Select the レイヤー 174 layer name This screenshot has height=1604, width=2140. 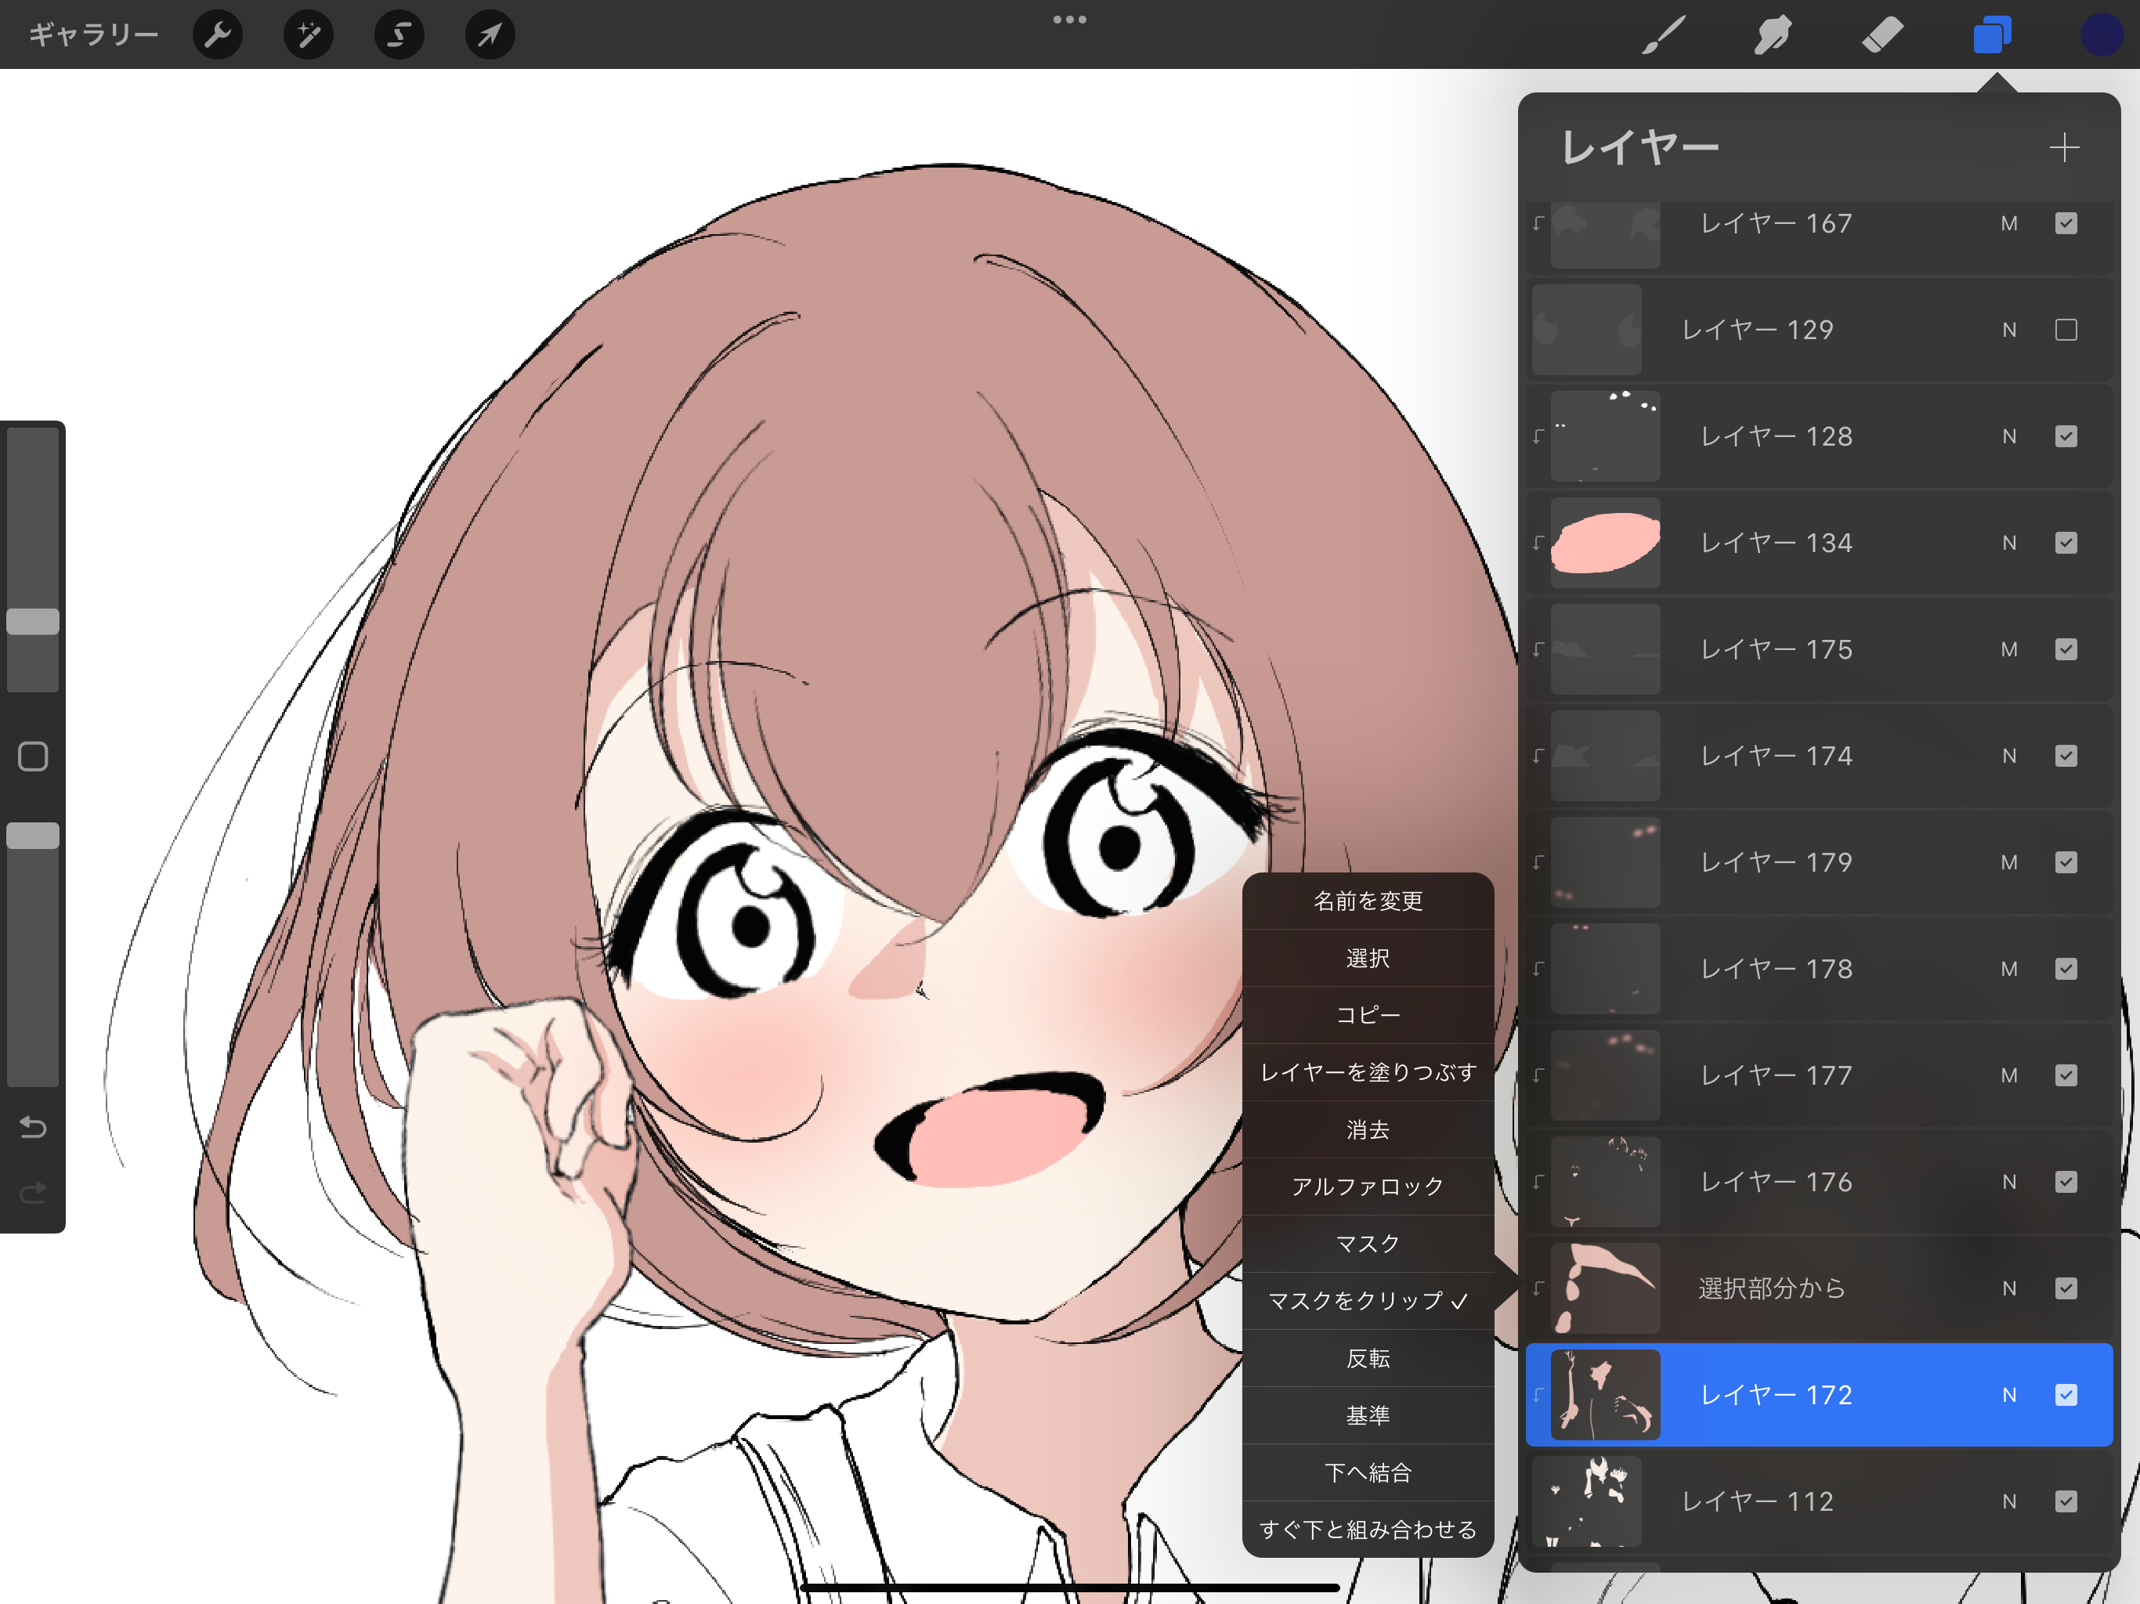pos(1777,756)
